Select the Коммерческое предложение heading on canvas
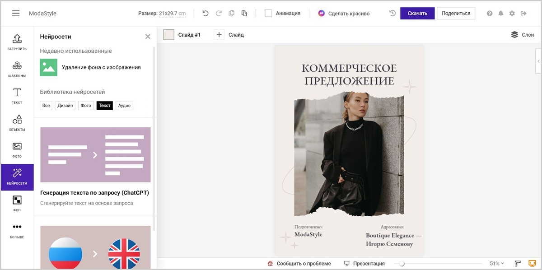This screenshot has height=270, width=542. pyautogui.click(x=349, y=74)
